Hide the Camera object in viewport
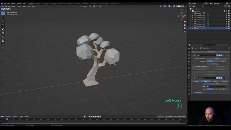This screenshot has height=130, width=231. tap(227, 13)
